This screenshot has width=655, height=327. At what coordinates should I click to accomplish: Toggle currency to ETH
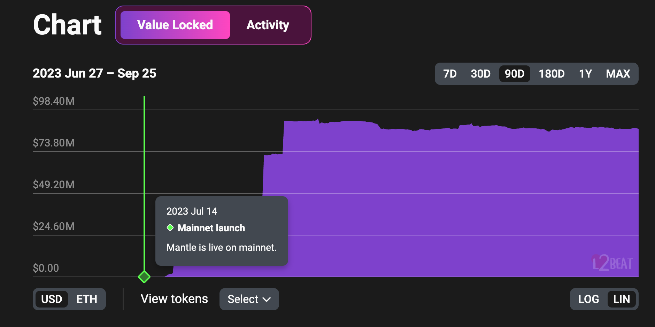pos(87,299)
